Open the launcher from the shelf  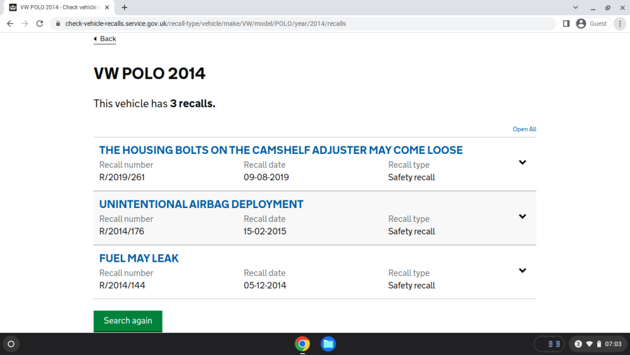[11, 344]
